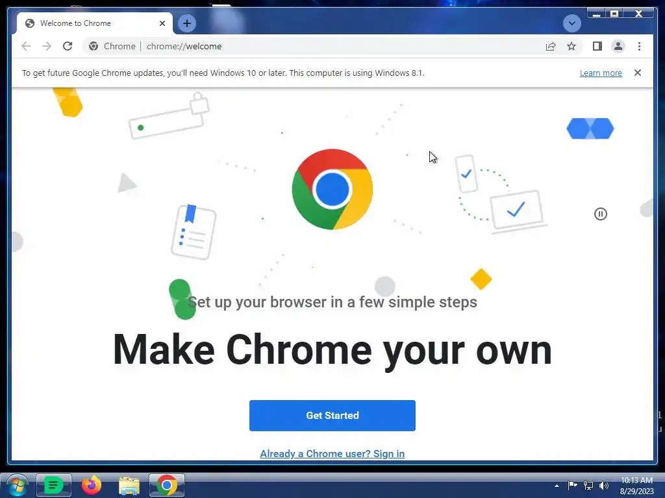Open the volume speaker icon
Screen dimensions: 665x498
pyautogui.click(x=604, y=485)
